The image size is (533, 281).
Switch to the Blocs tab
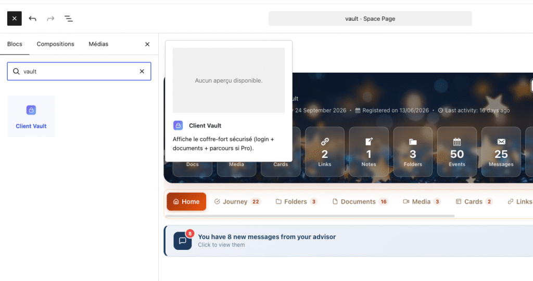[15, 44]
